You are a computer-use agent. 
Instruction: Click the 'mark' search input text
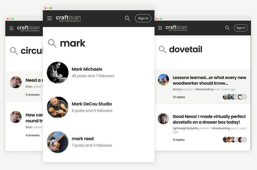(x=73, y=43)
